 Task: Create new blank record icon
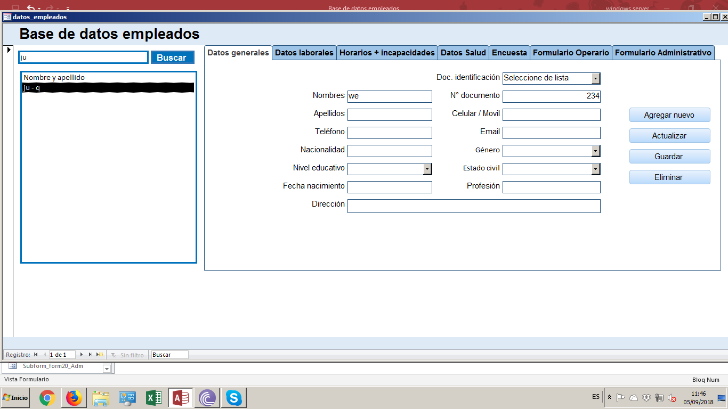(100, 355)
